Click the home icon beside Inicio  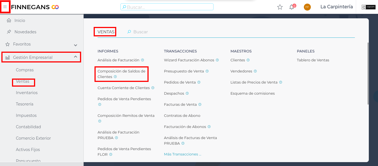point(9,21)
